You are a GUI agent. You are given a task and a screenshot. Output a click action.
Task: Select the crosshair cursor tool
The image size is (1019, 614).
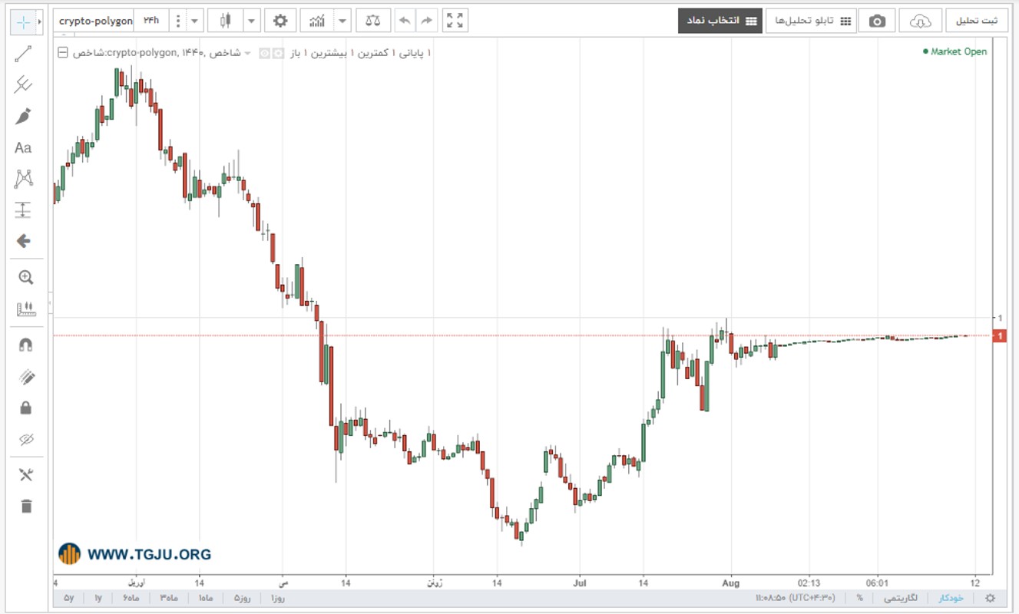23,22
